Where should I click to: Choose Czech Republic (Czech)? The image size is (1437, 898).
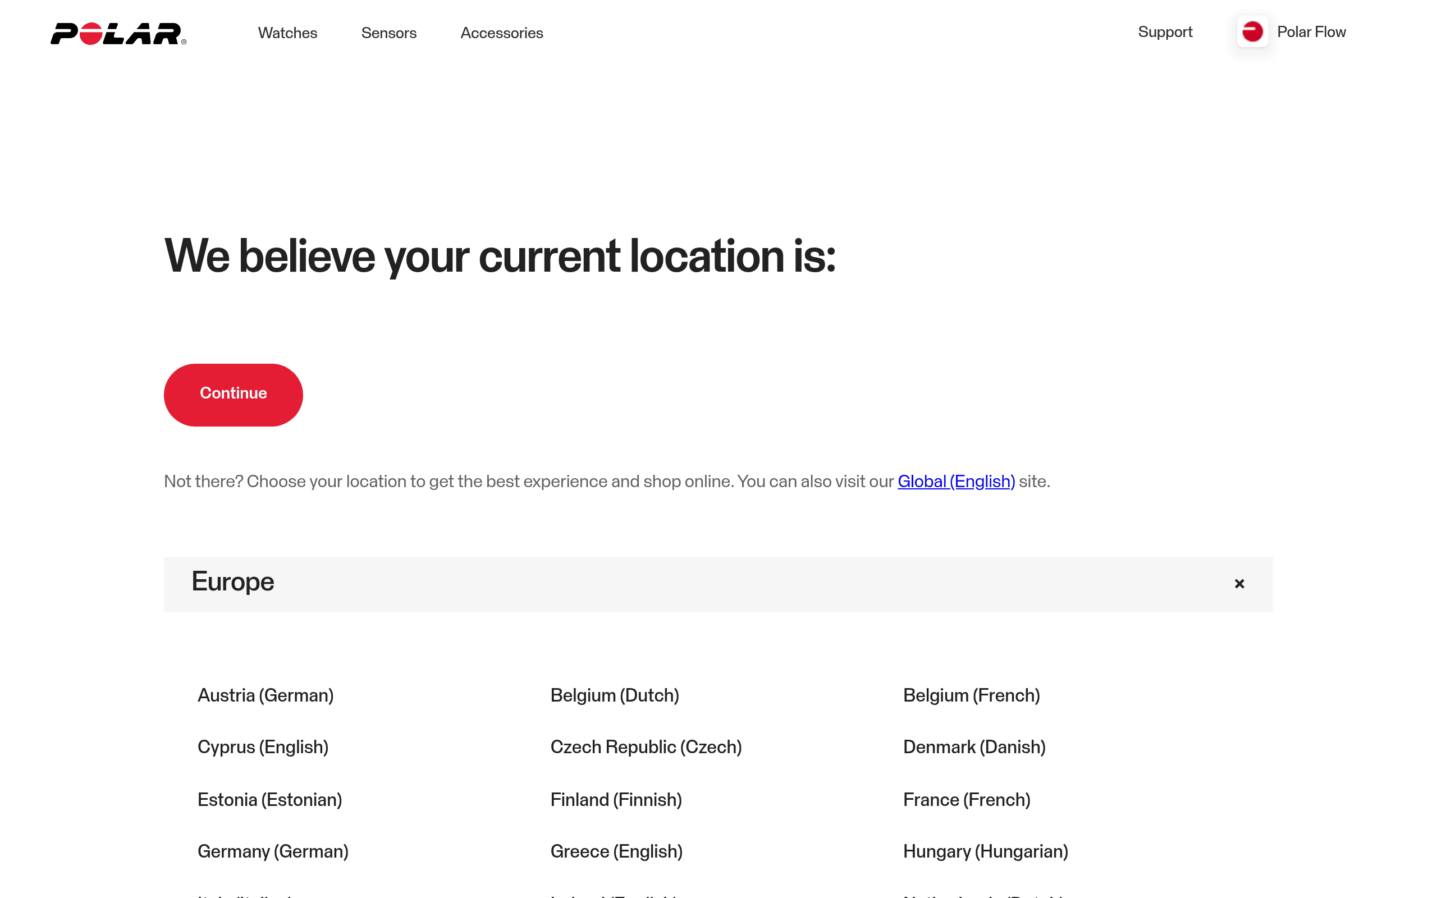[646, 747]
